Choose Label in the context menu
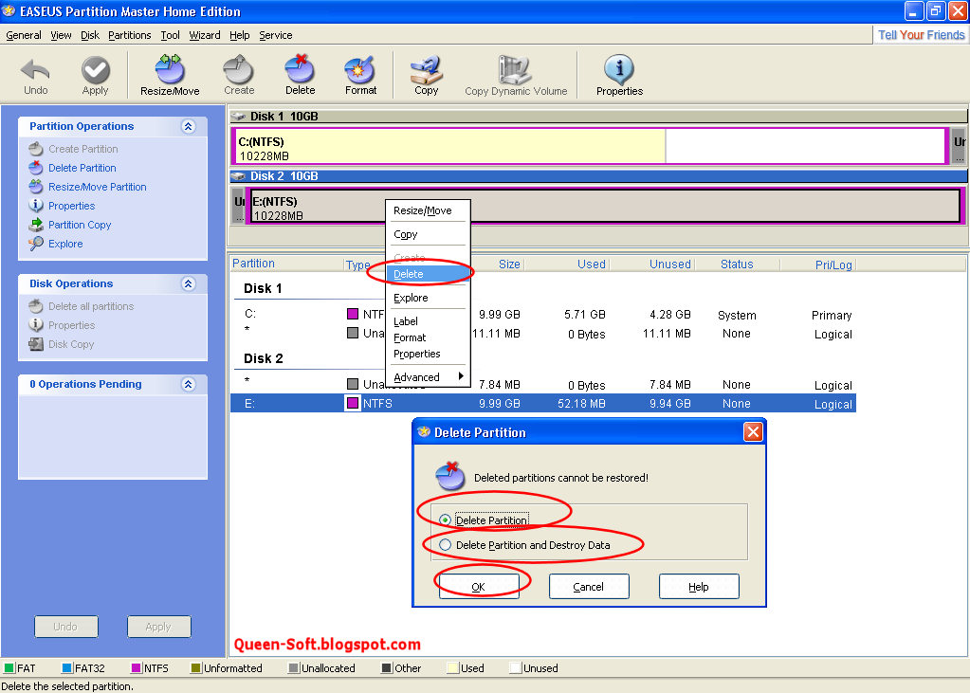 point(428,321)
